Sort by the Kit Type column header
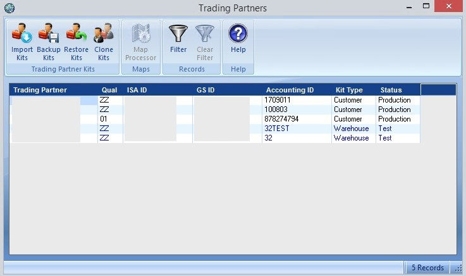The image size is (466, 276). [349, 90]
